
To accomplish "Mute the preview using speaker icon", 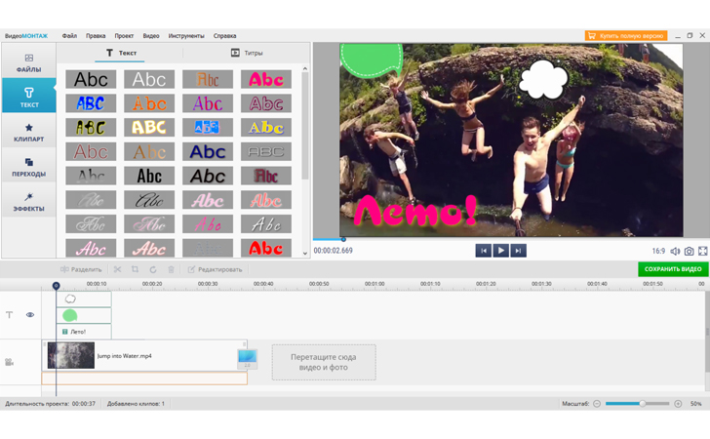I will pos(675,251).
